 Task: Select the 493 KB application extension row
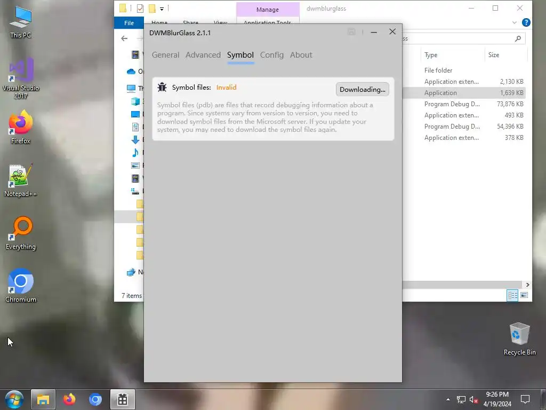464,115
